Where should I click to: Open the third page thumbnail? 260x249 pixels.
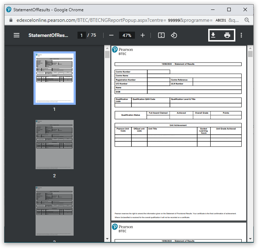point(54,211)
